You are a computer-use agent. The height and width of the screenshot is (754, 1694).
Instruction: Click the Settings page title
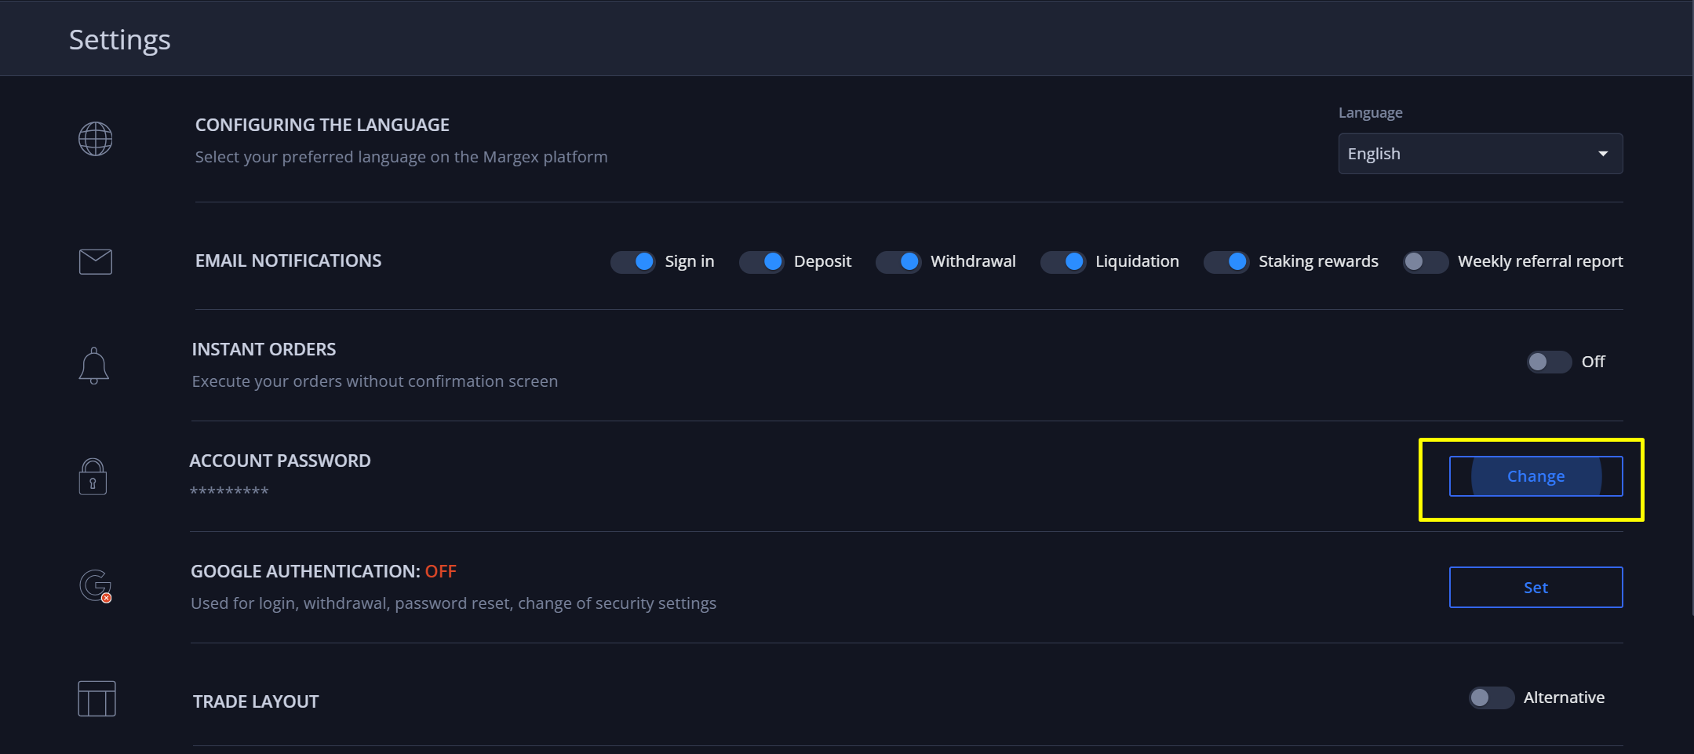(120, 40)
